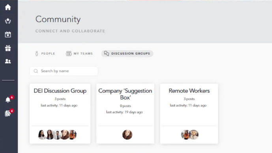Click the first avatar in Remote Workers card

[185, 134]
